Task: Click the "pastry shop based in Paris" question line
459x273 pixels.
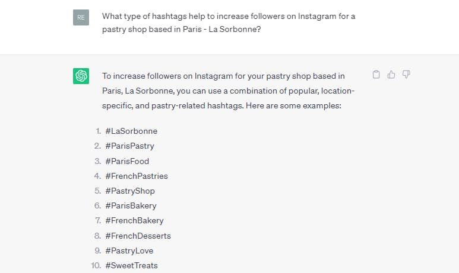Action: coord(182,29)
